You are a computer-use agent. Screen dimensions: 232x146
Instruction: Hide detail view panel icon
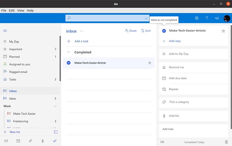[x=162, y=142]
